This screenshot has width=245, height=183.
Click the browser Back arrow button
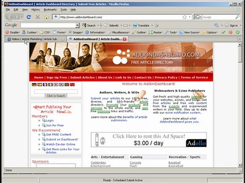click(x=10, y=17)
